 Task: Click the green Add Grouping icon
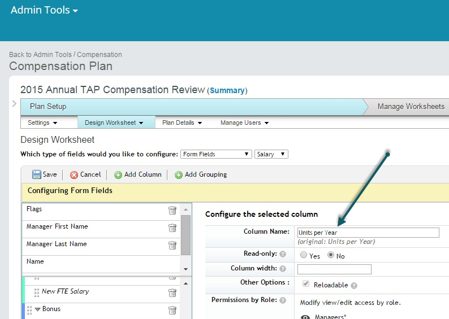pos(178,175)
